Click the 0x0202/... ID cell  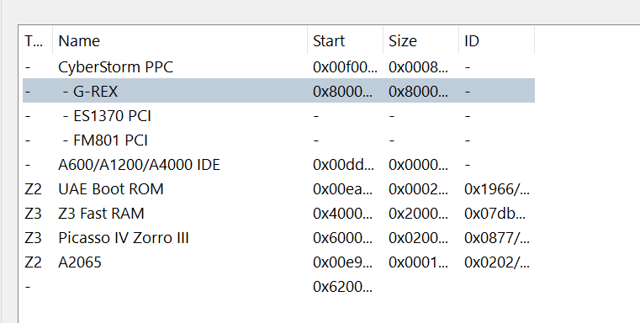(x=497, y=262)
